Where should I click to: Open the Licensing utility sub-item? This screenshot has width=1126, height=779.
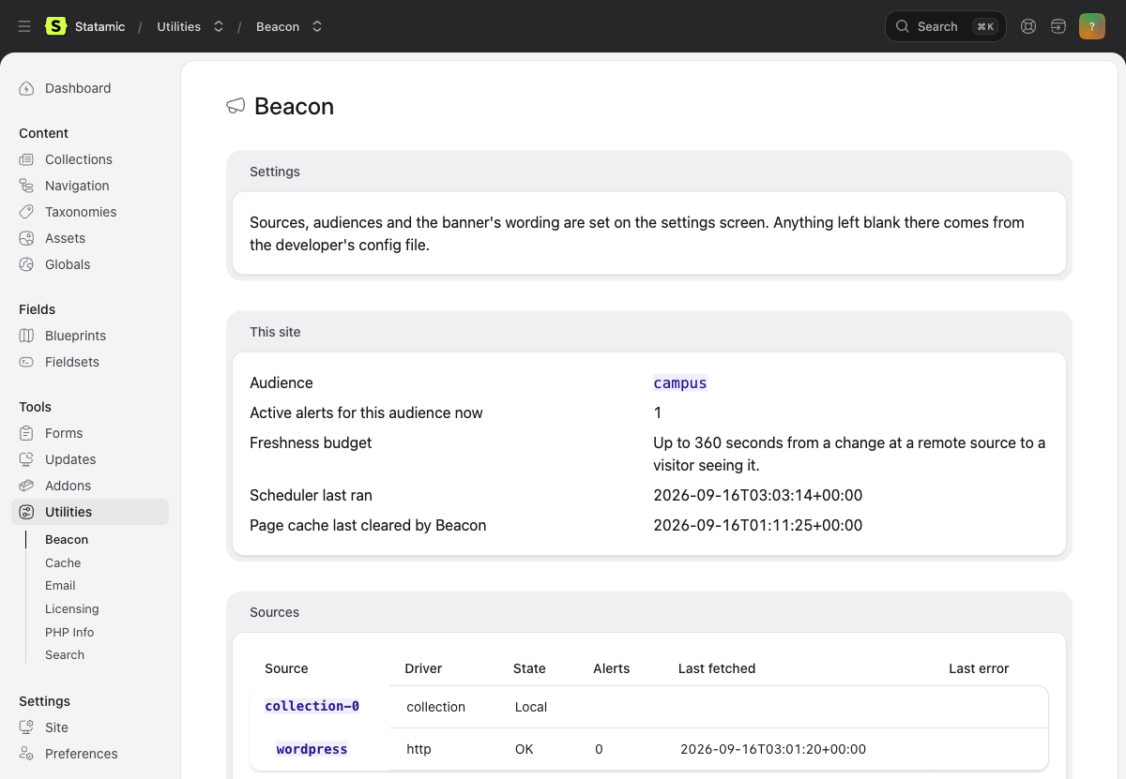pyautogui.click(x=71, y=608)
